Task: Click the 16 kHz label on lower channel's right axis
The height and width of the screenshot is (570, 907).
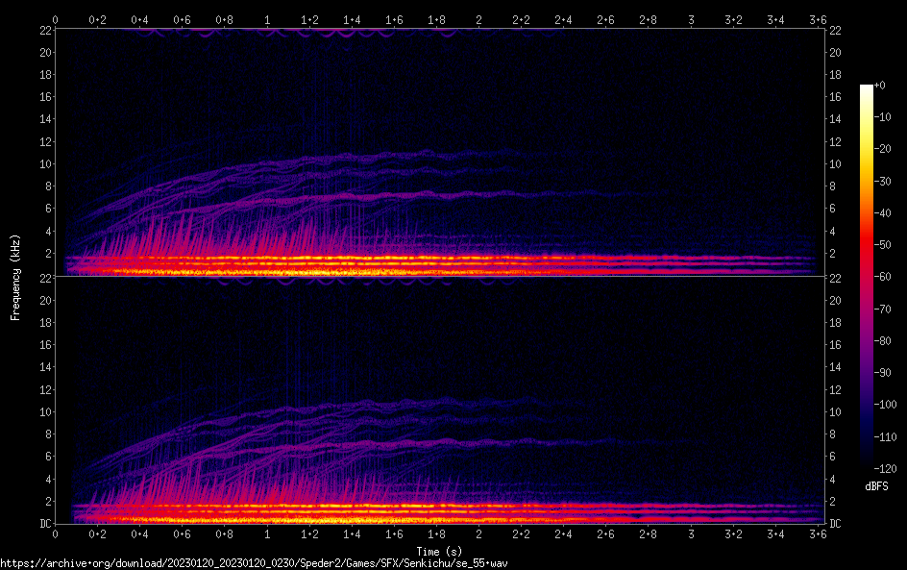Action: (x=835, y=345)
